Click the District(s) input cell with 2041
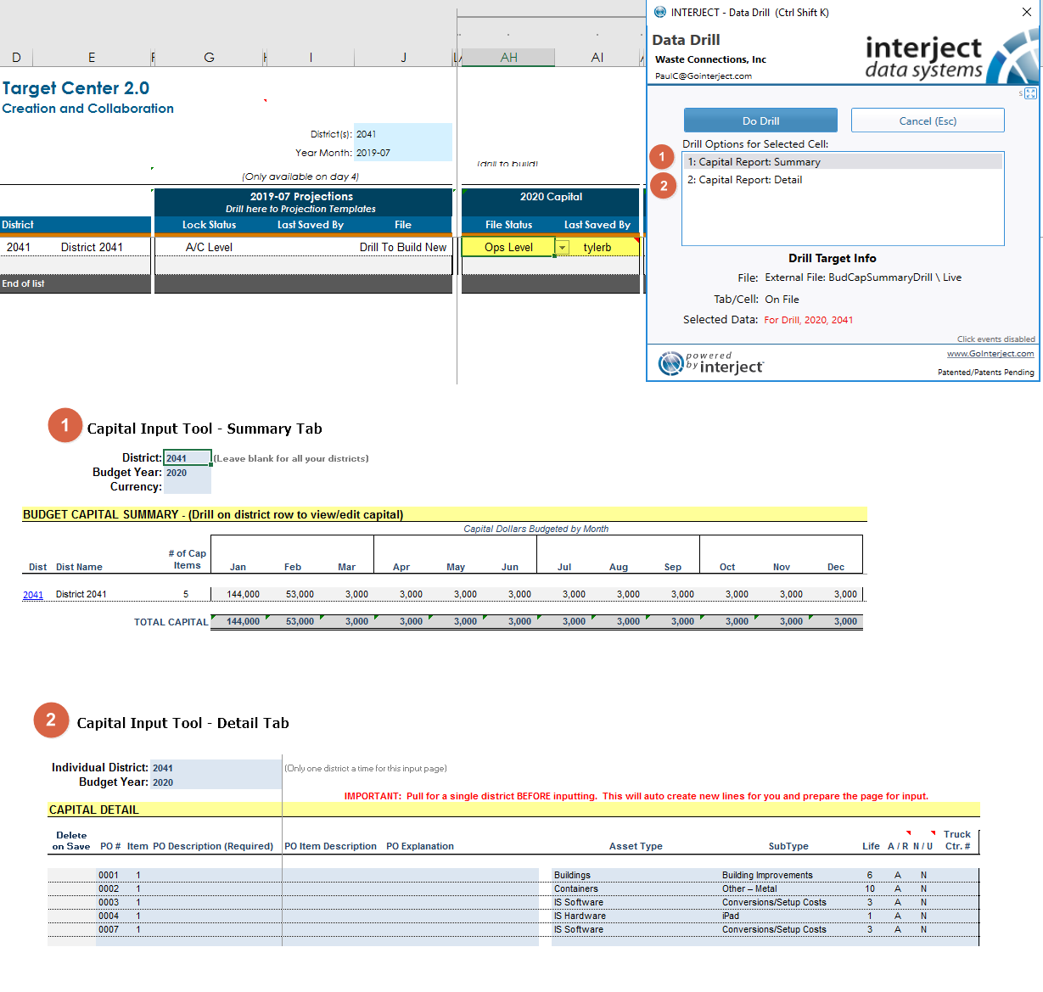1043x992 pixels. pos(403,134)
